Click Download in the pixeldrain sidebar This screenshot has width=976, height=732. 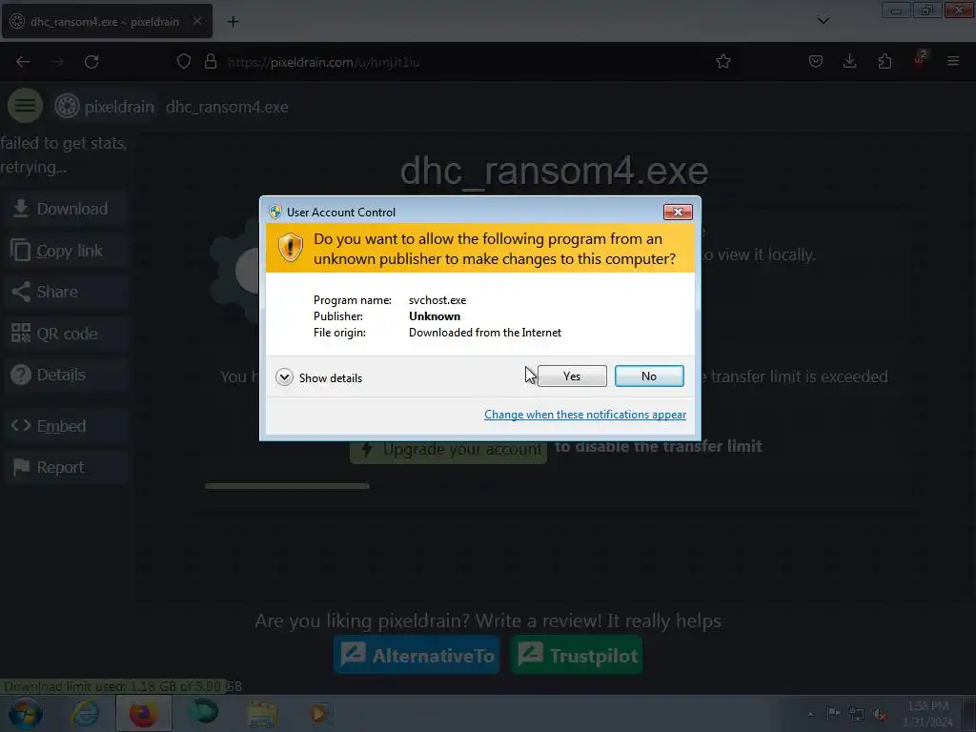tap(66, 209)
